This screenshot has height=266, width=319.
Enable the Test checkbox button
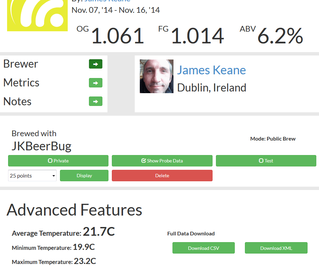click(266, 161)
